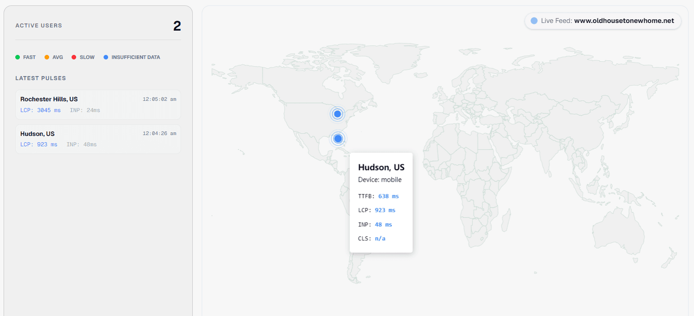Viewport: 694px width, 316px height.
Task: Click the CLS n/a value in tooltip
Action: click(x=380, y=239)
